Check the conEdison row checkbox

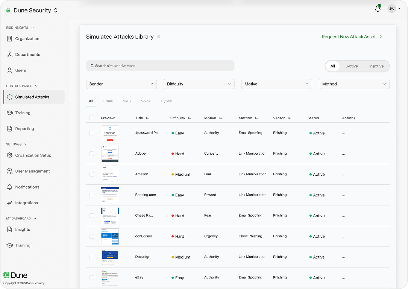tap(92, 236)
